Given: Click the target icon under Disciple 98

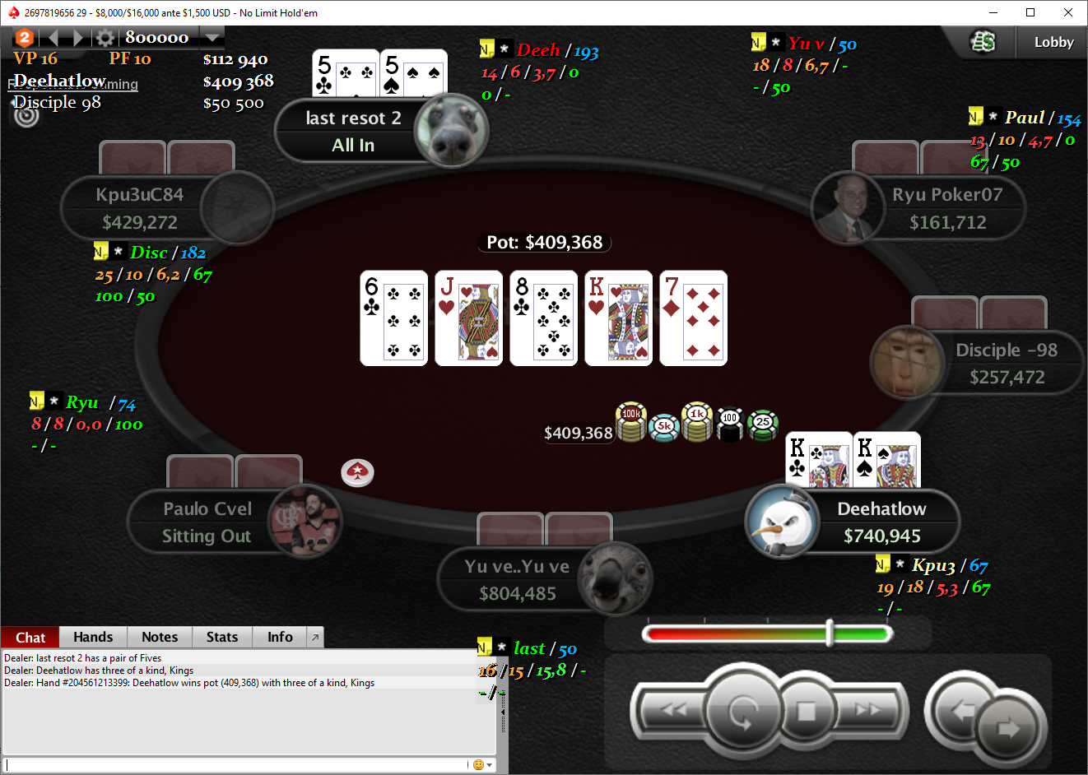Looking at the screenshot, I should [x=27, y=115].
